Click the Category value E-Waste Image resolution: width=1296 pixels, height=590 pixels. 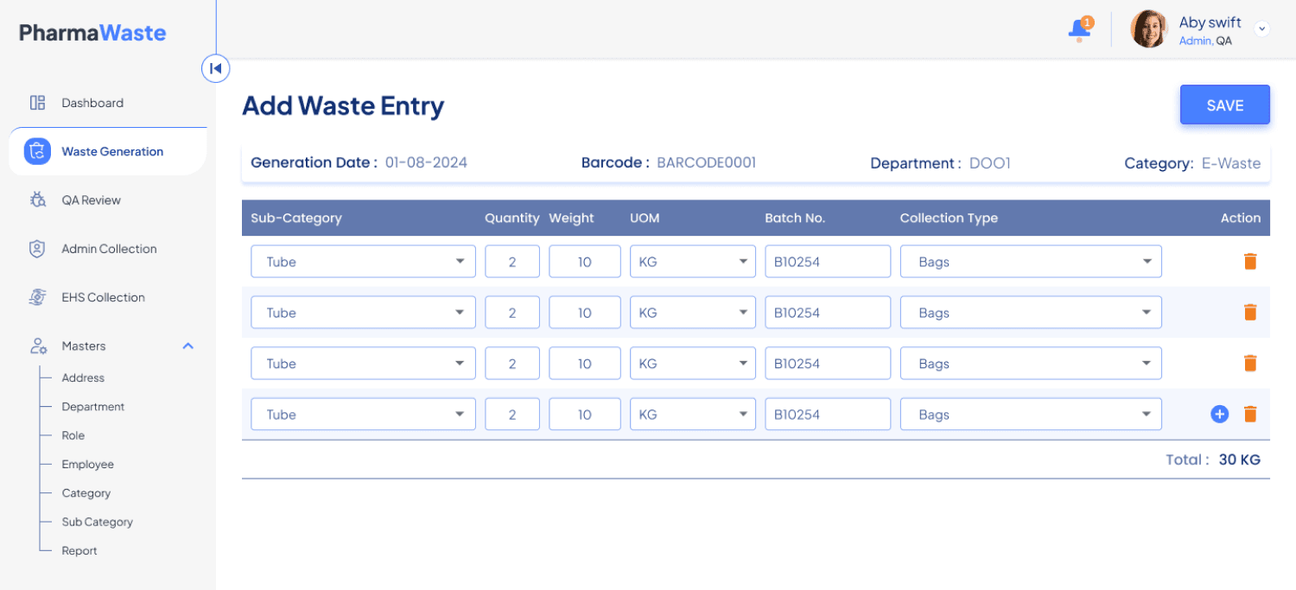(x=1231, y=163)
